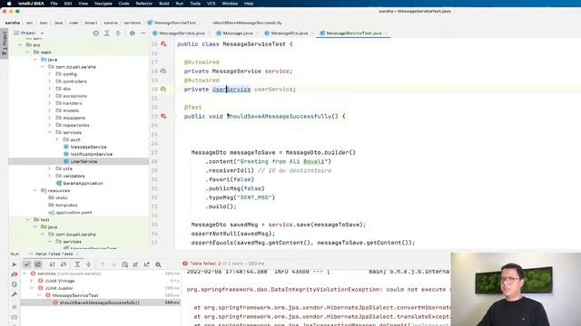The image size is (581, 326).
Task: Open the Code menu
Action: coord(123,4)
